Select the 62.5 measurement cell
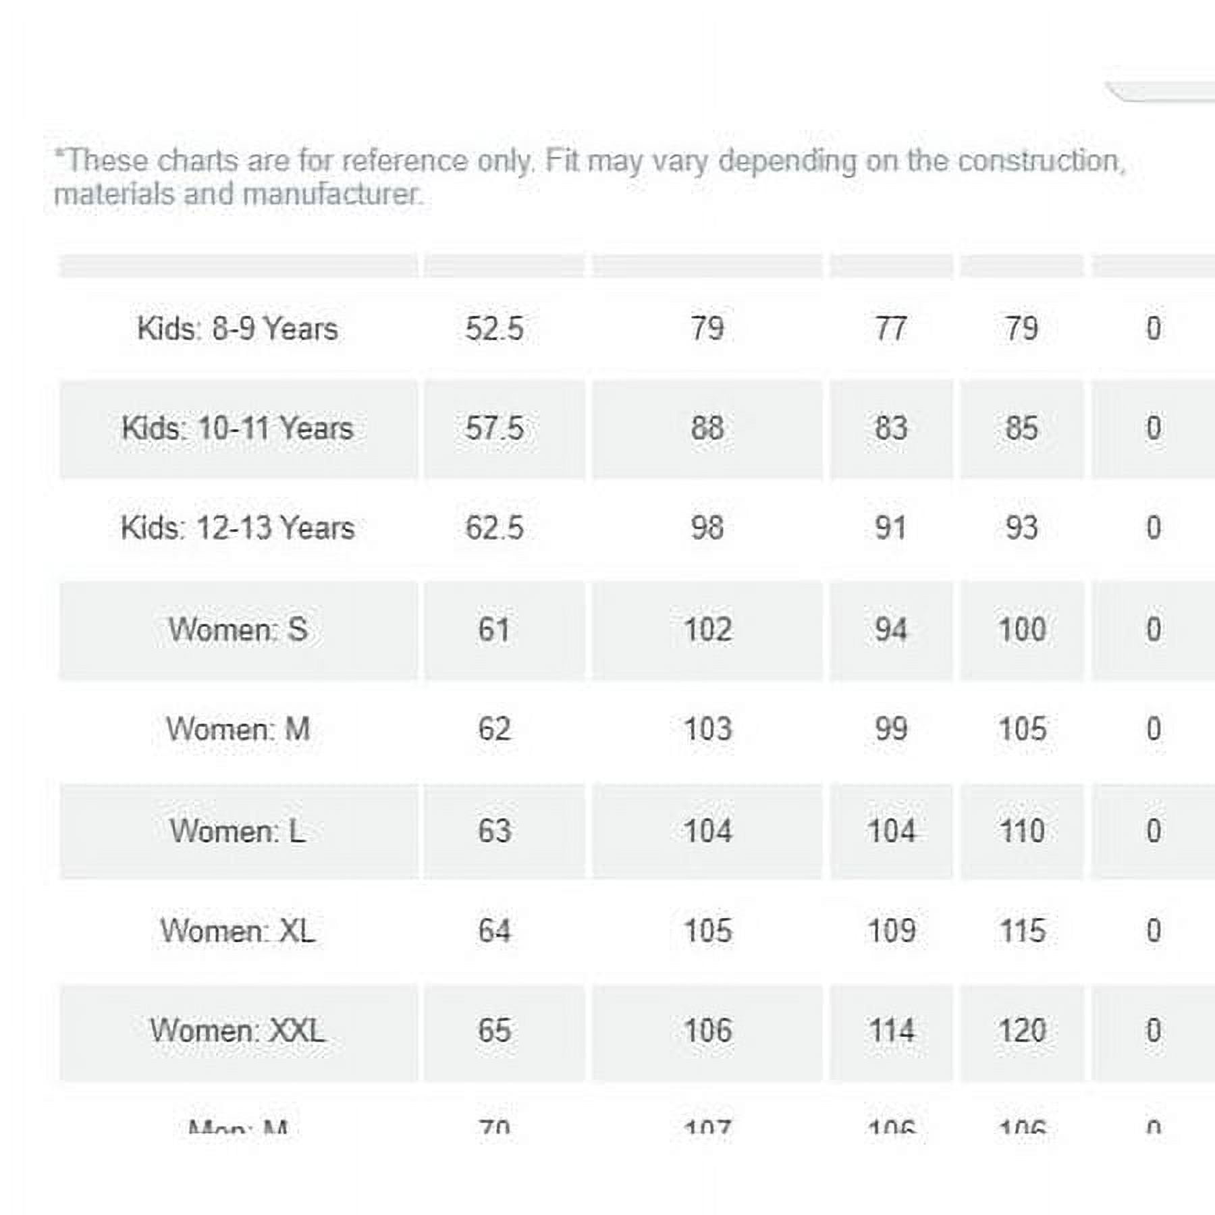 click(495, 528)
